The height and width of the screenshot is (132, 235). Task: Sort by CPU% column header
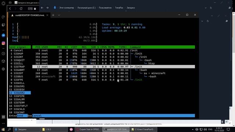[104, 47]
